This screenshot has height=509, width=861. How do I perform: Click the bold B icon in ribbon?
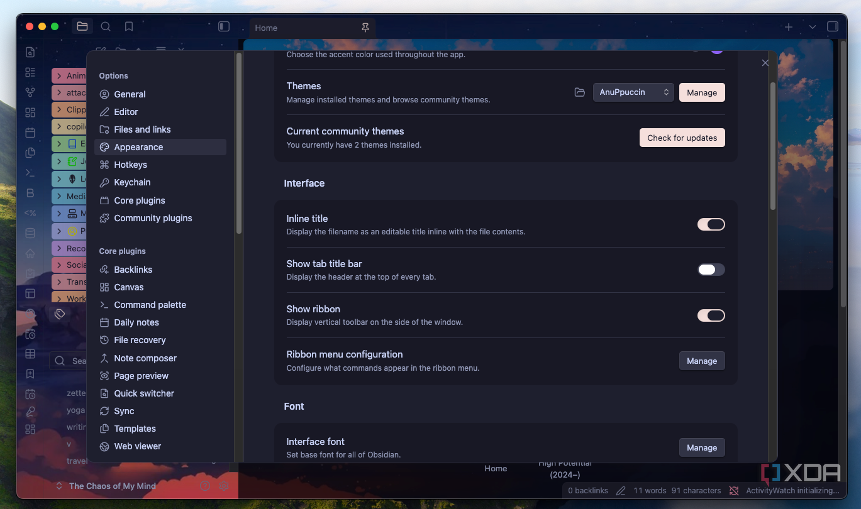(30, 193)
